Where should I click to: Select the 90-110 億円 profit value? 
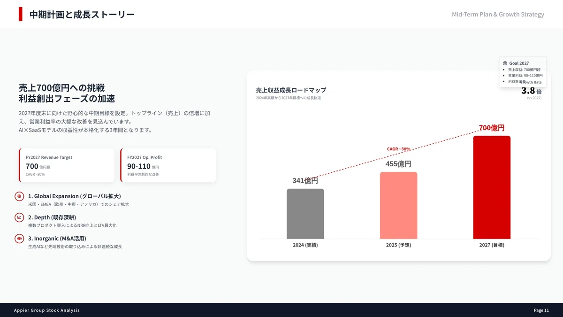click(x=143, y=166)
